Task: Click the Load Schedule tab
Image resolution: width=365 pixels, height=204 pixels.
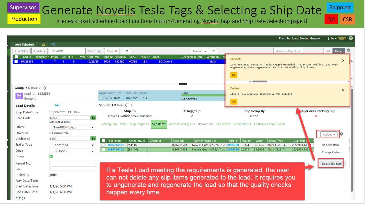Action: (x=24, y=45)
